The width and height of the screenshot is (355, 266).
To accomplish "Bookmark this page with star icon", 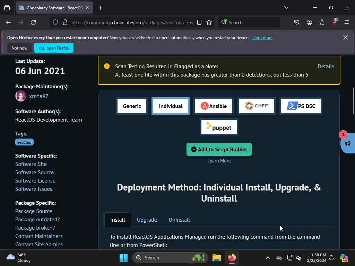I will (209, 23).
